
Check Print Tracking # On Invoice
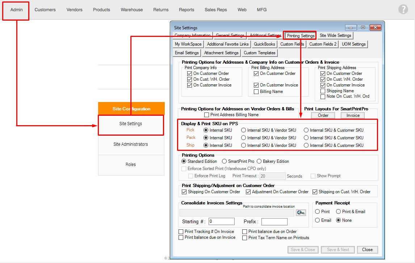click(x=181, y=232)
